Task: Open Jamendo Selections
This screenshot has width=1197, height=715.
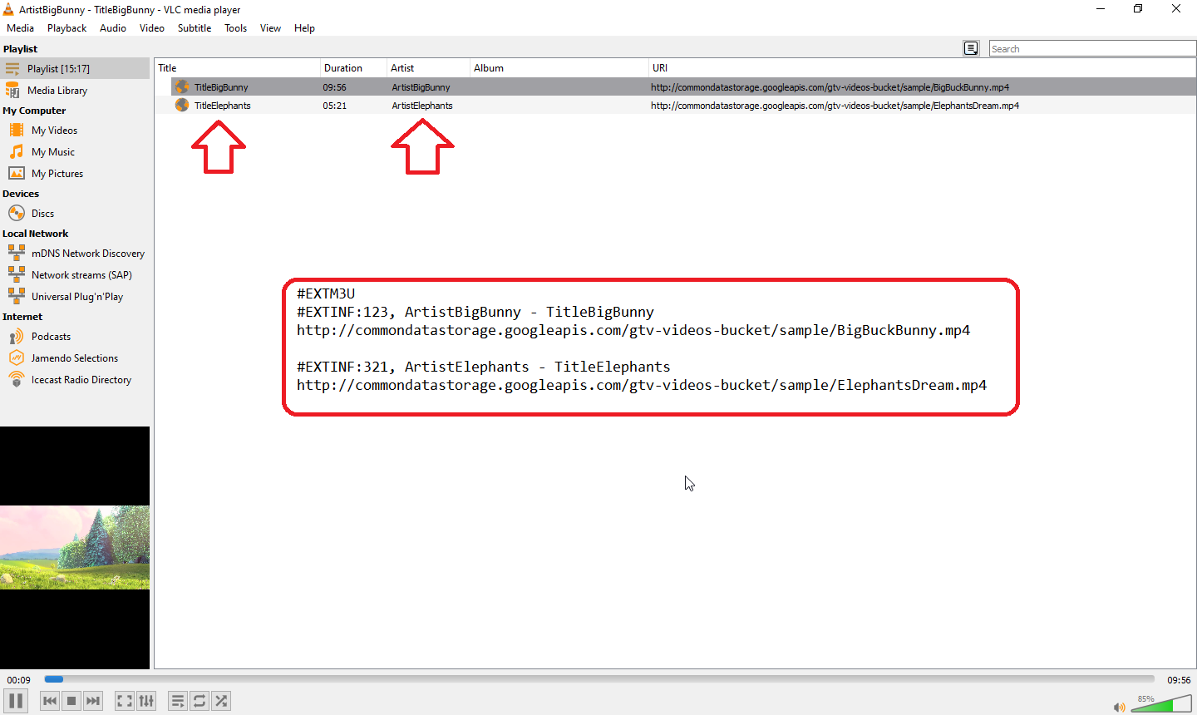Action: point(75,358)
